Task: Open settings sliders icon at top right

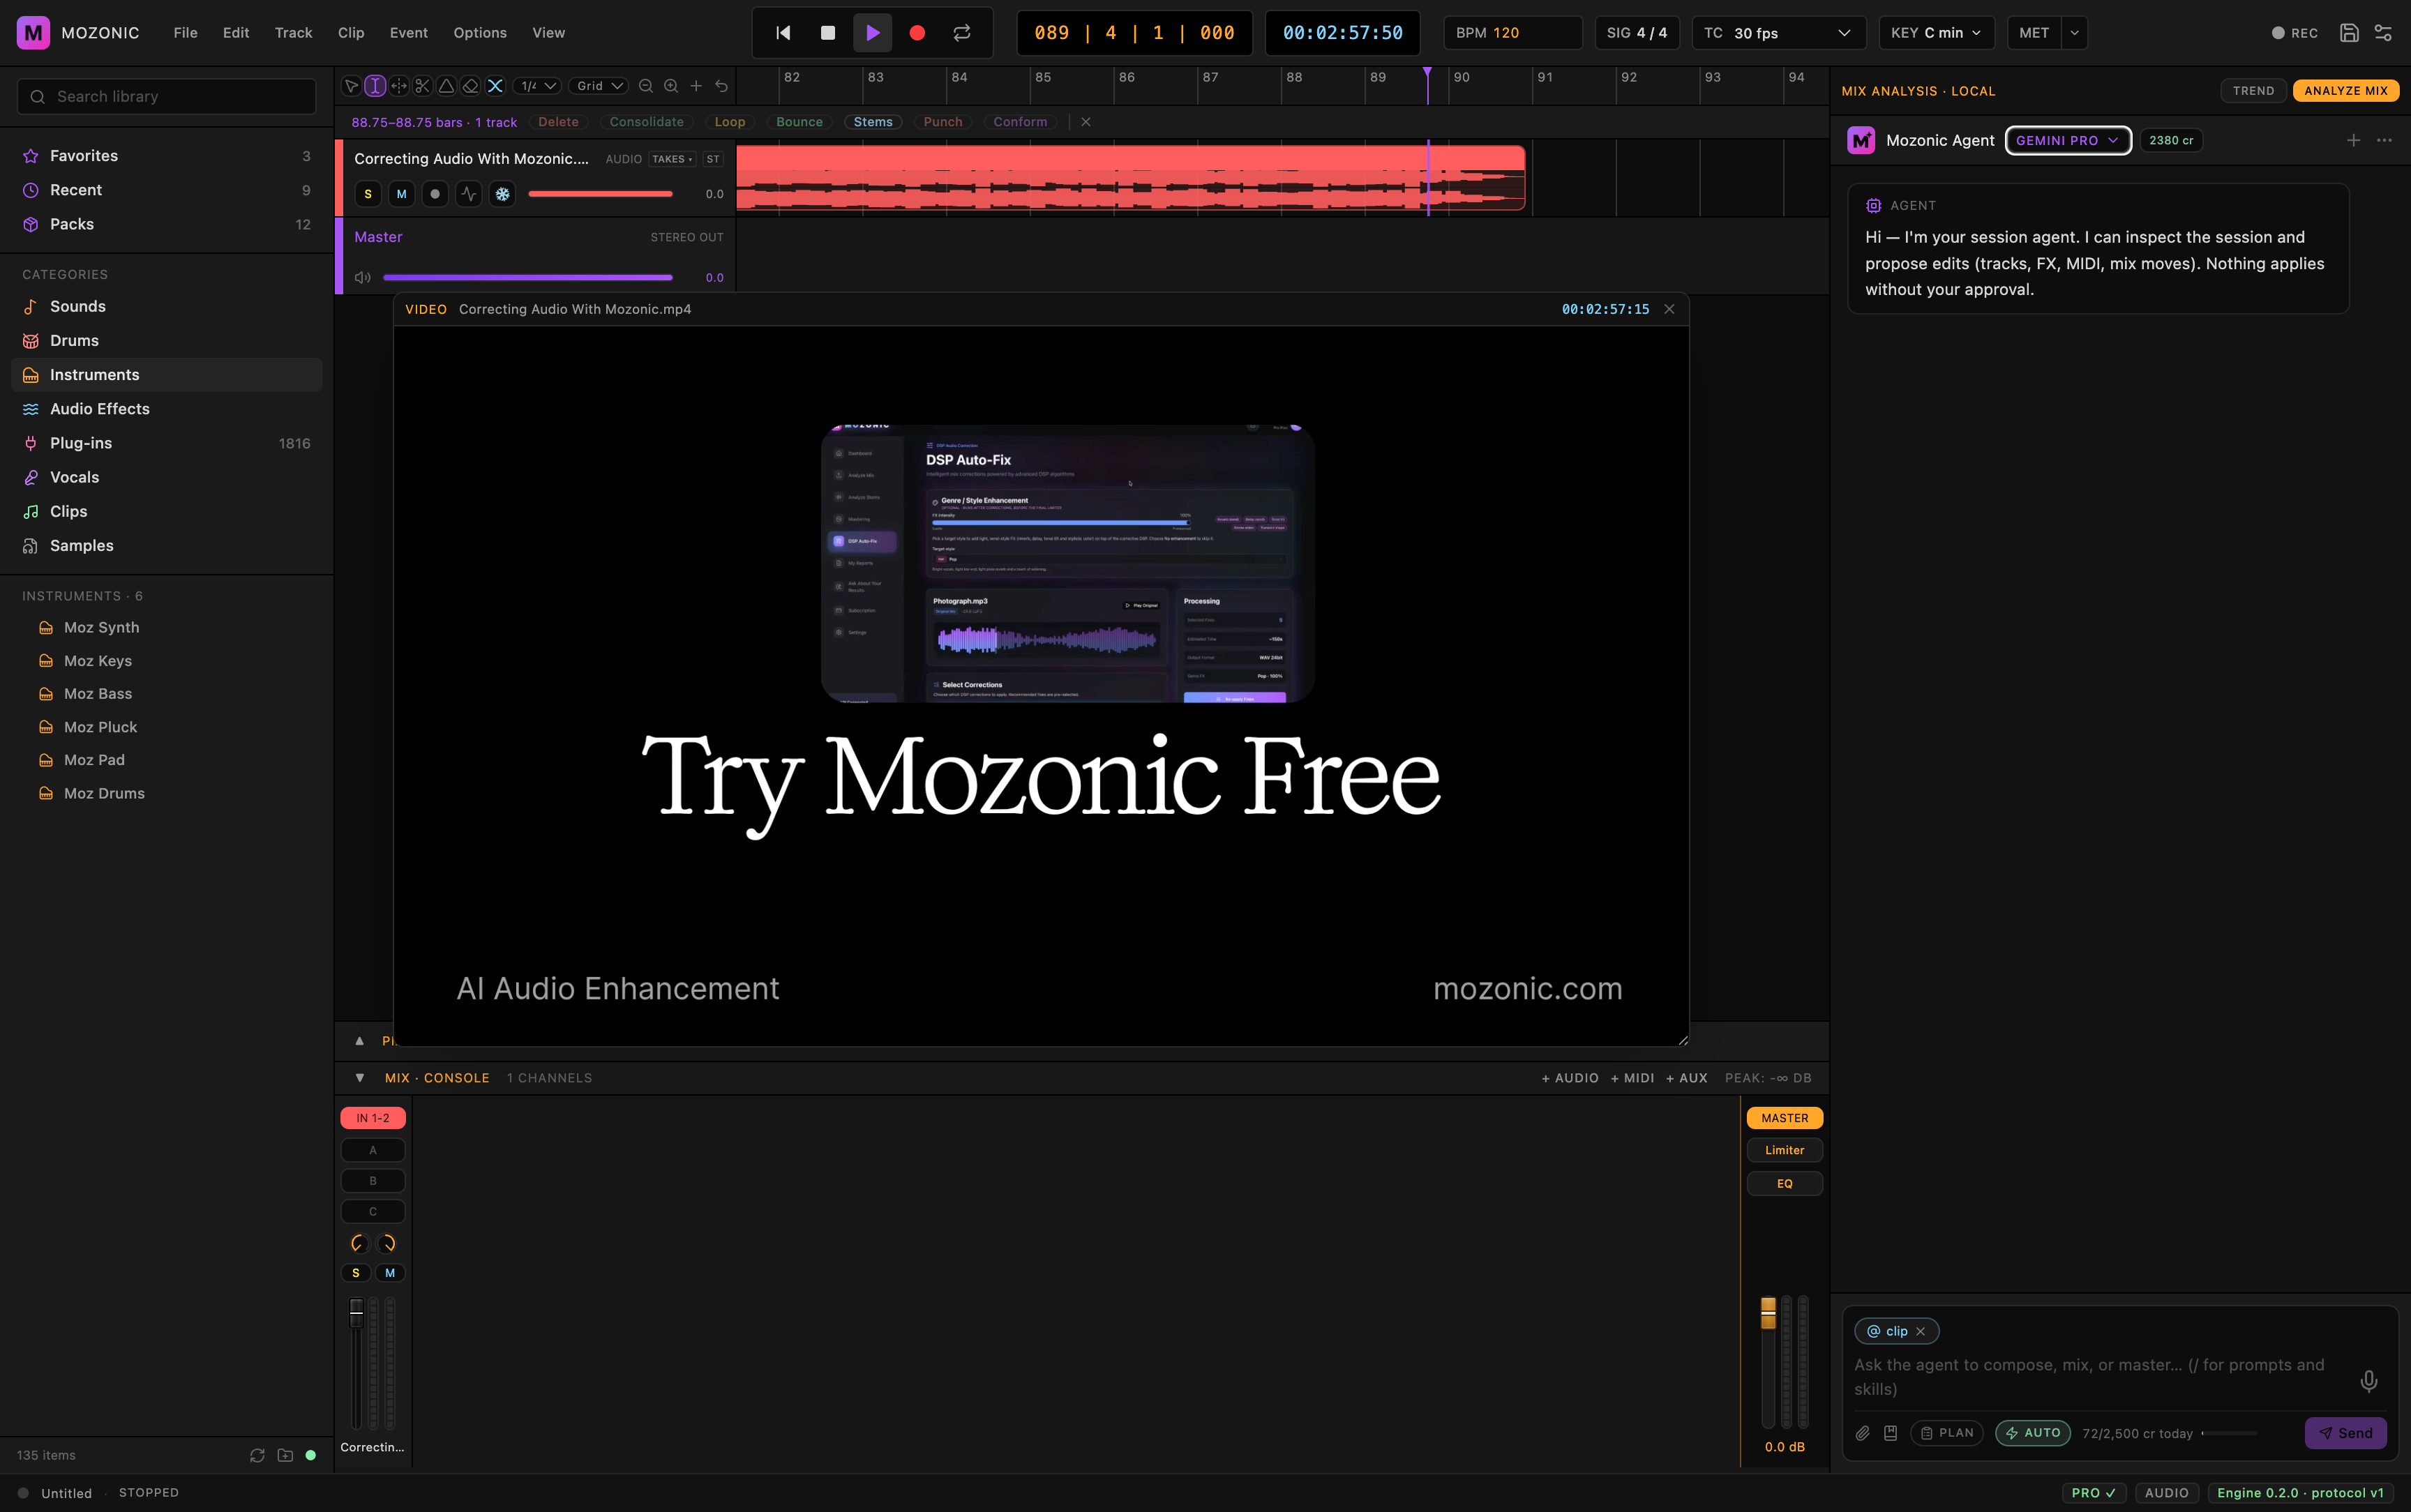Action: click(2383, 33)
